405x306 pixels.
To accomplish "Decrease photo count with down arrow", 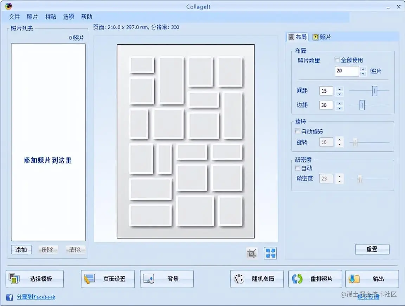I will [363, 74].
